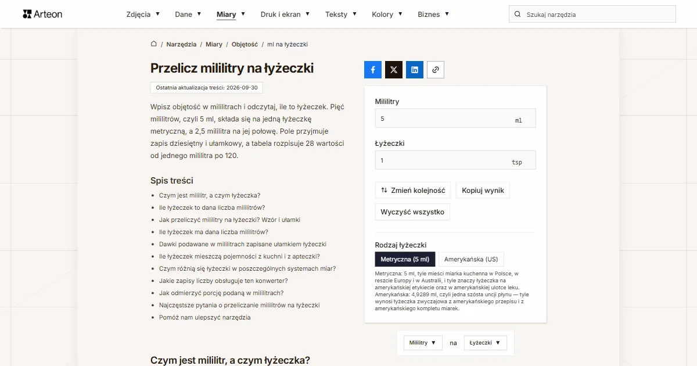This screenshot has width=697, height=366.
Task: Go to Narzędzia breadcrumb
Action: click(181, 44)
